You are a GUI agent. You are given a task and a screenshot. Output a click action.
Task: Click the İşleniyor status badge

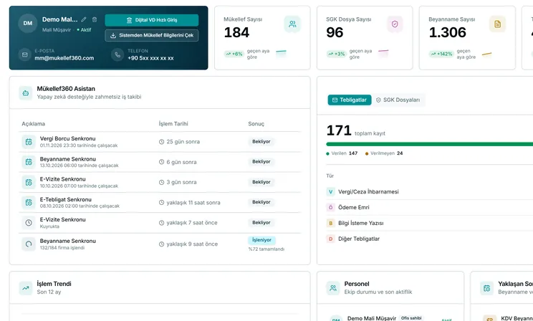[x=261, y=240]
